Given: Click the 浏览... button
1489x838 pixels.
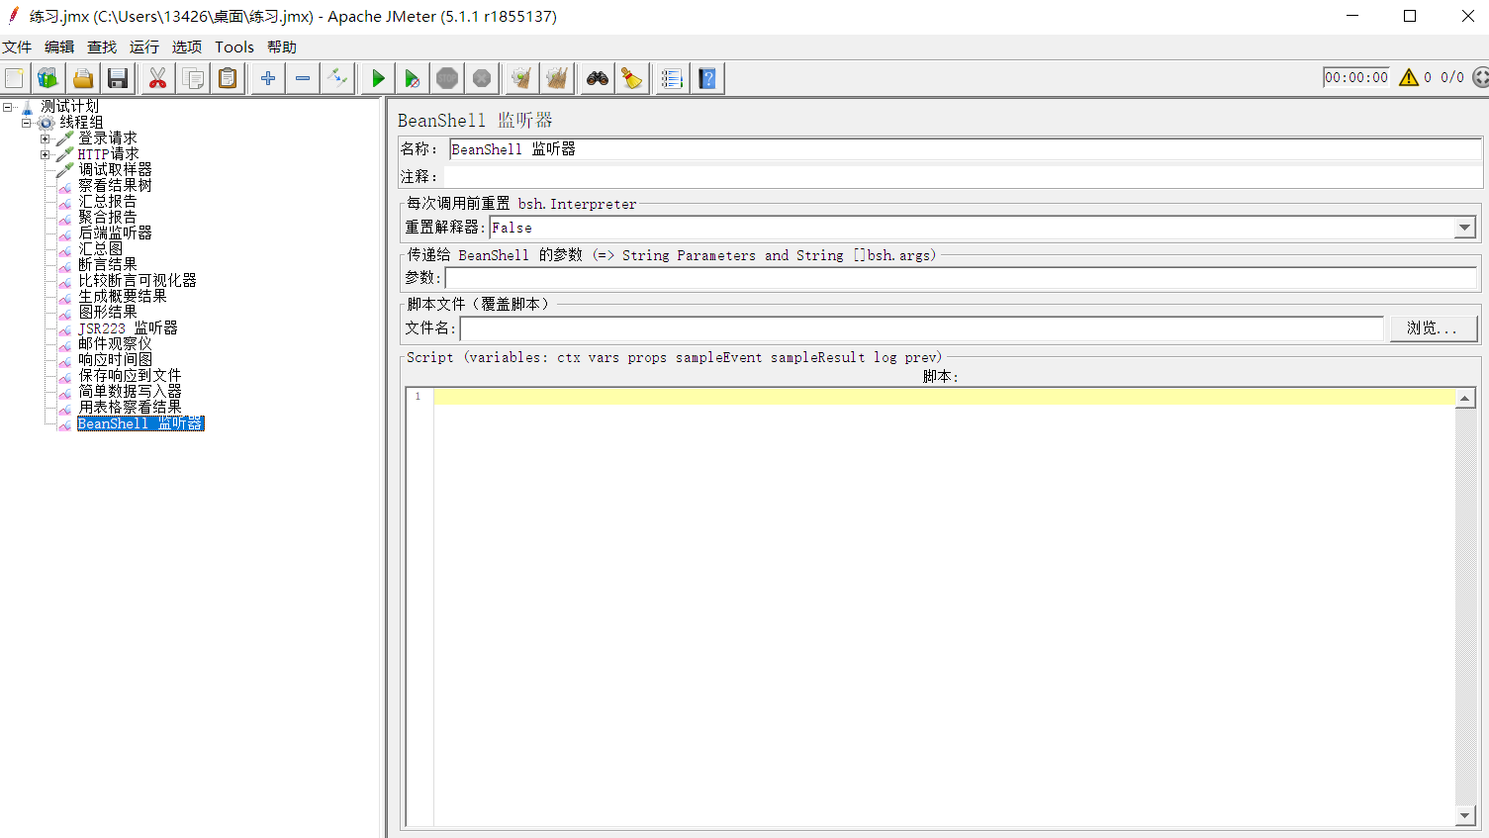Looking at the screenshot, I should coord(1433,328).
